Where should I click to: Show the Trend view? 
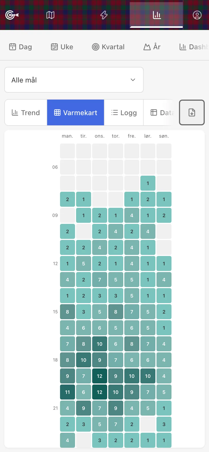[x=26, y=112]
